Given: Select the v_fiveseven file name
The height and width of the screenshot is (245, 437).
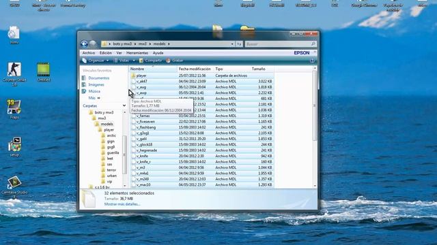Looking at the screenshot, I should click(x=145, y=122).
